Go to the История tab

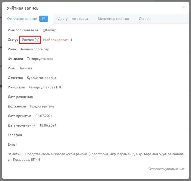146,19
